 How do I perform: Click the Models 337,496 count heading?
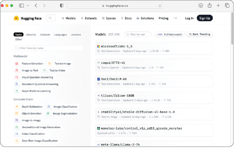(107, 34)
